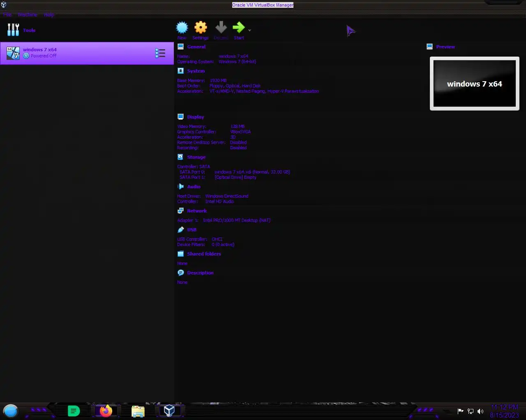
Task: Click the Shared folders icon
Action: (x=180, y=253)
